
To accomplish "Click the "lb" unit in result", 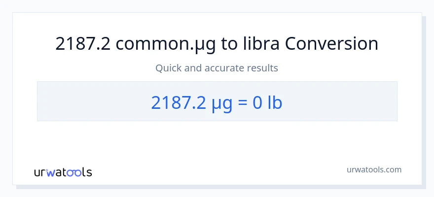I will [275, 101].
